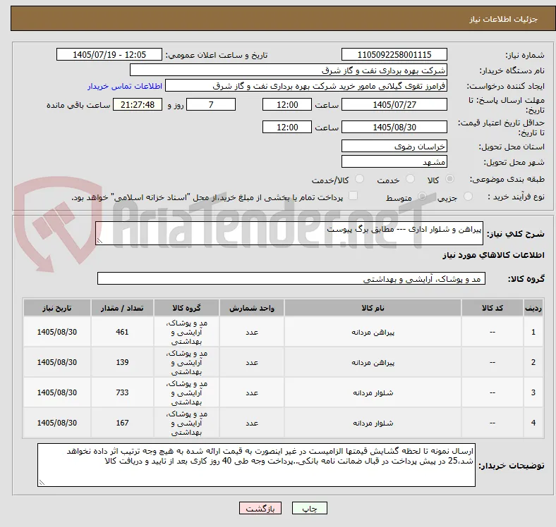Viewport: 556px width, 527px height.
Task: Click the بازگشت back button
Action: [260, 508]
